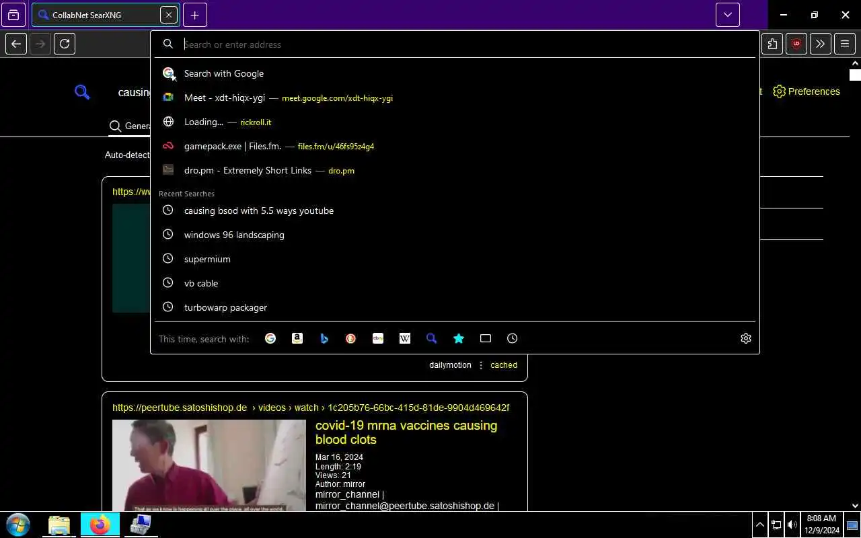
Task: Close the CollabNet SearXNG tab
Action: pyautogui.click(x=169, y=15)
